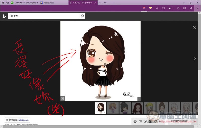Switch to the 電腦王阿達 tab

tap(54, 3)
